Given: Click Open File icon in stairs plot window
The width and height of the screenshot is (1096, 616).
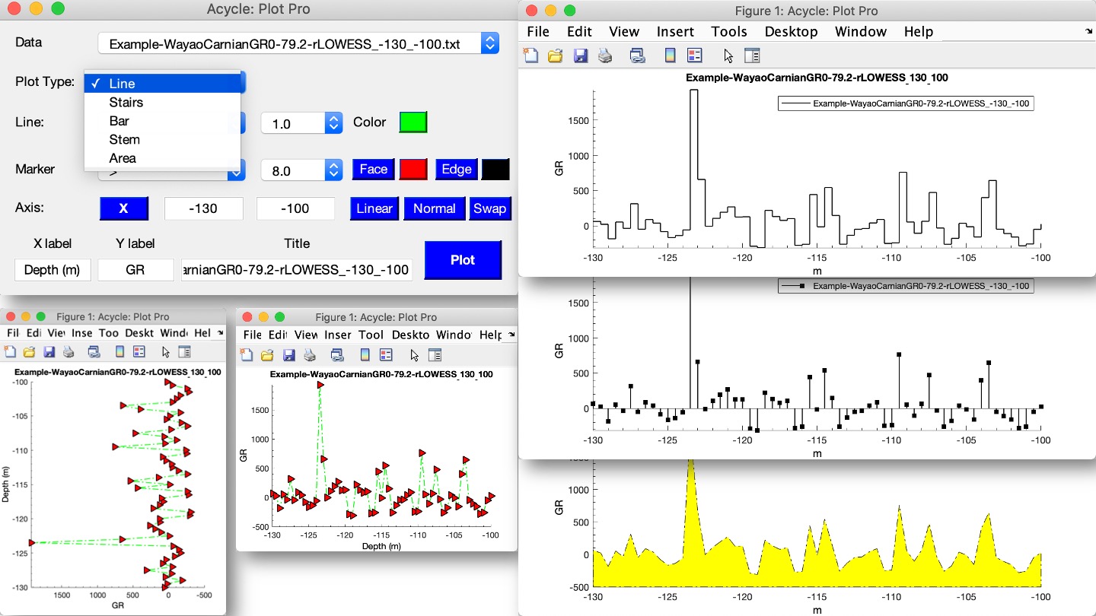Looking at the screenshot, I should pos(555,56).
